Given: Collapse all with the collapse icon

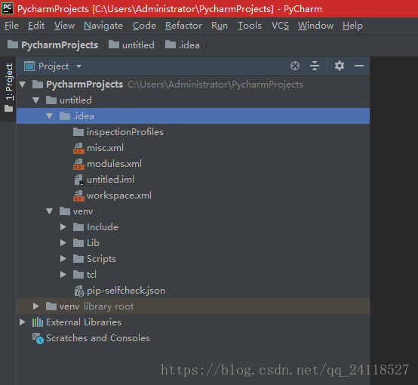Looking at the screenshot, I should click(315, 66).
